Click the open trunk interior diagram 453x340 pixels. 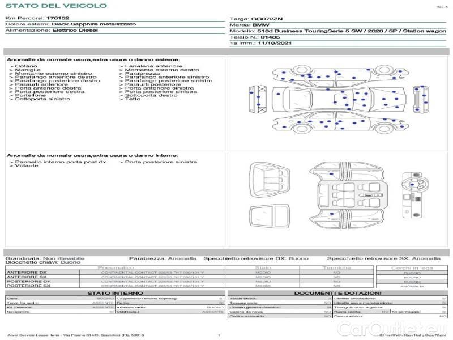pos(270,180)
